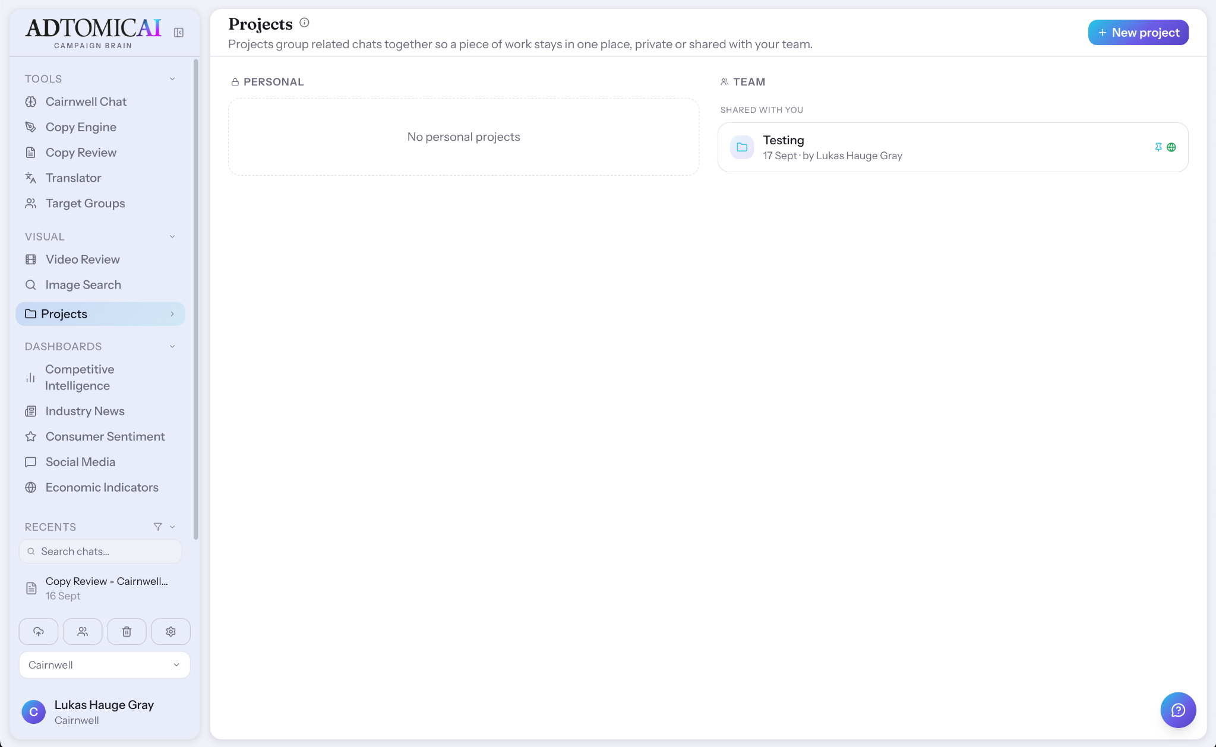The height and width of the screenshot is (747, 1216).
Task: Open Social Media dashboard
Action: pyautogui.click(x=100, y=463)
